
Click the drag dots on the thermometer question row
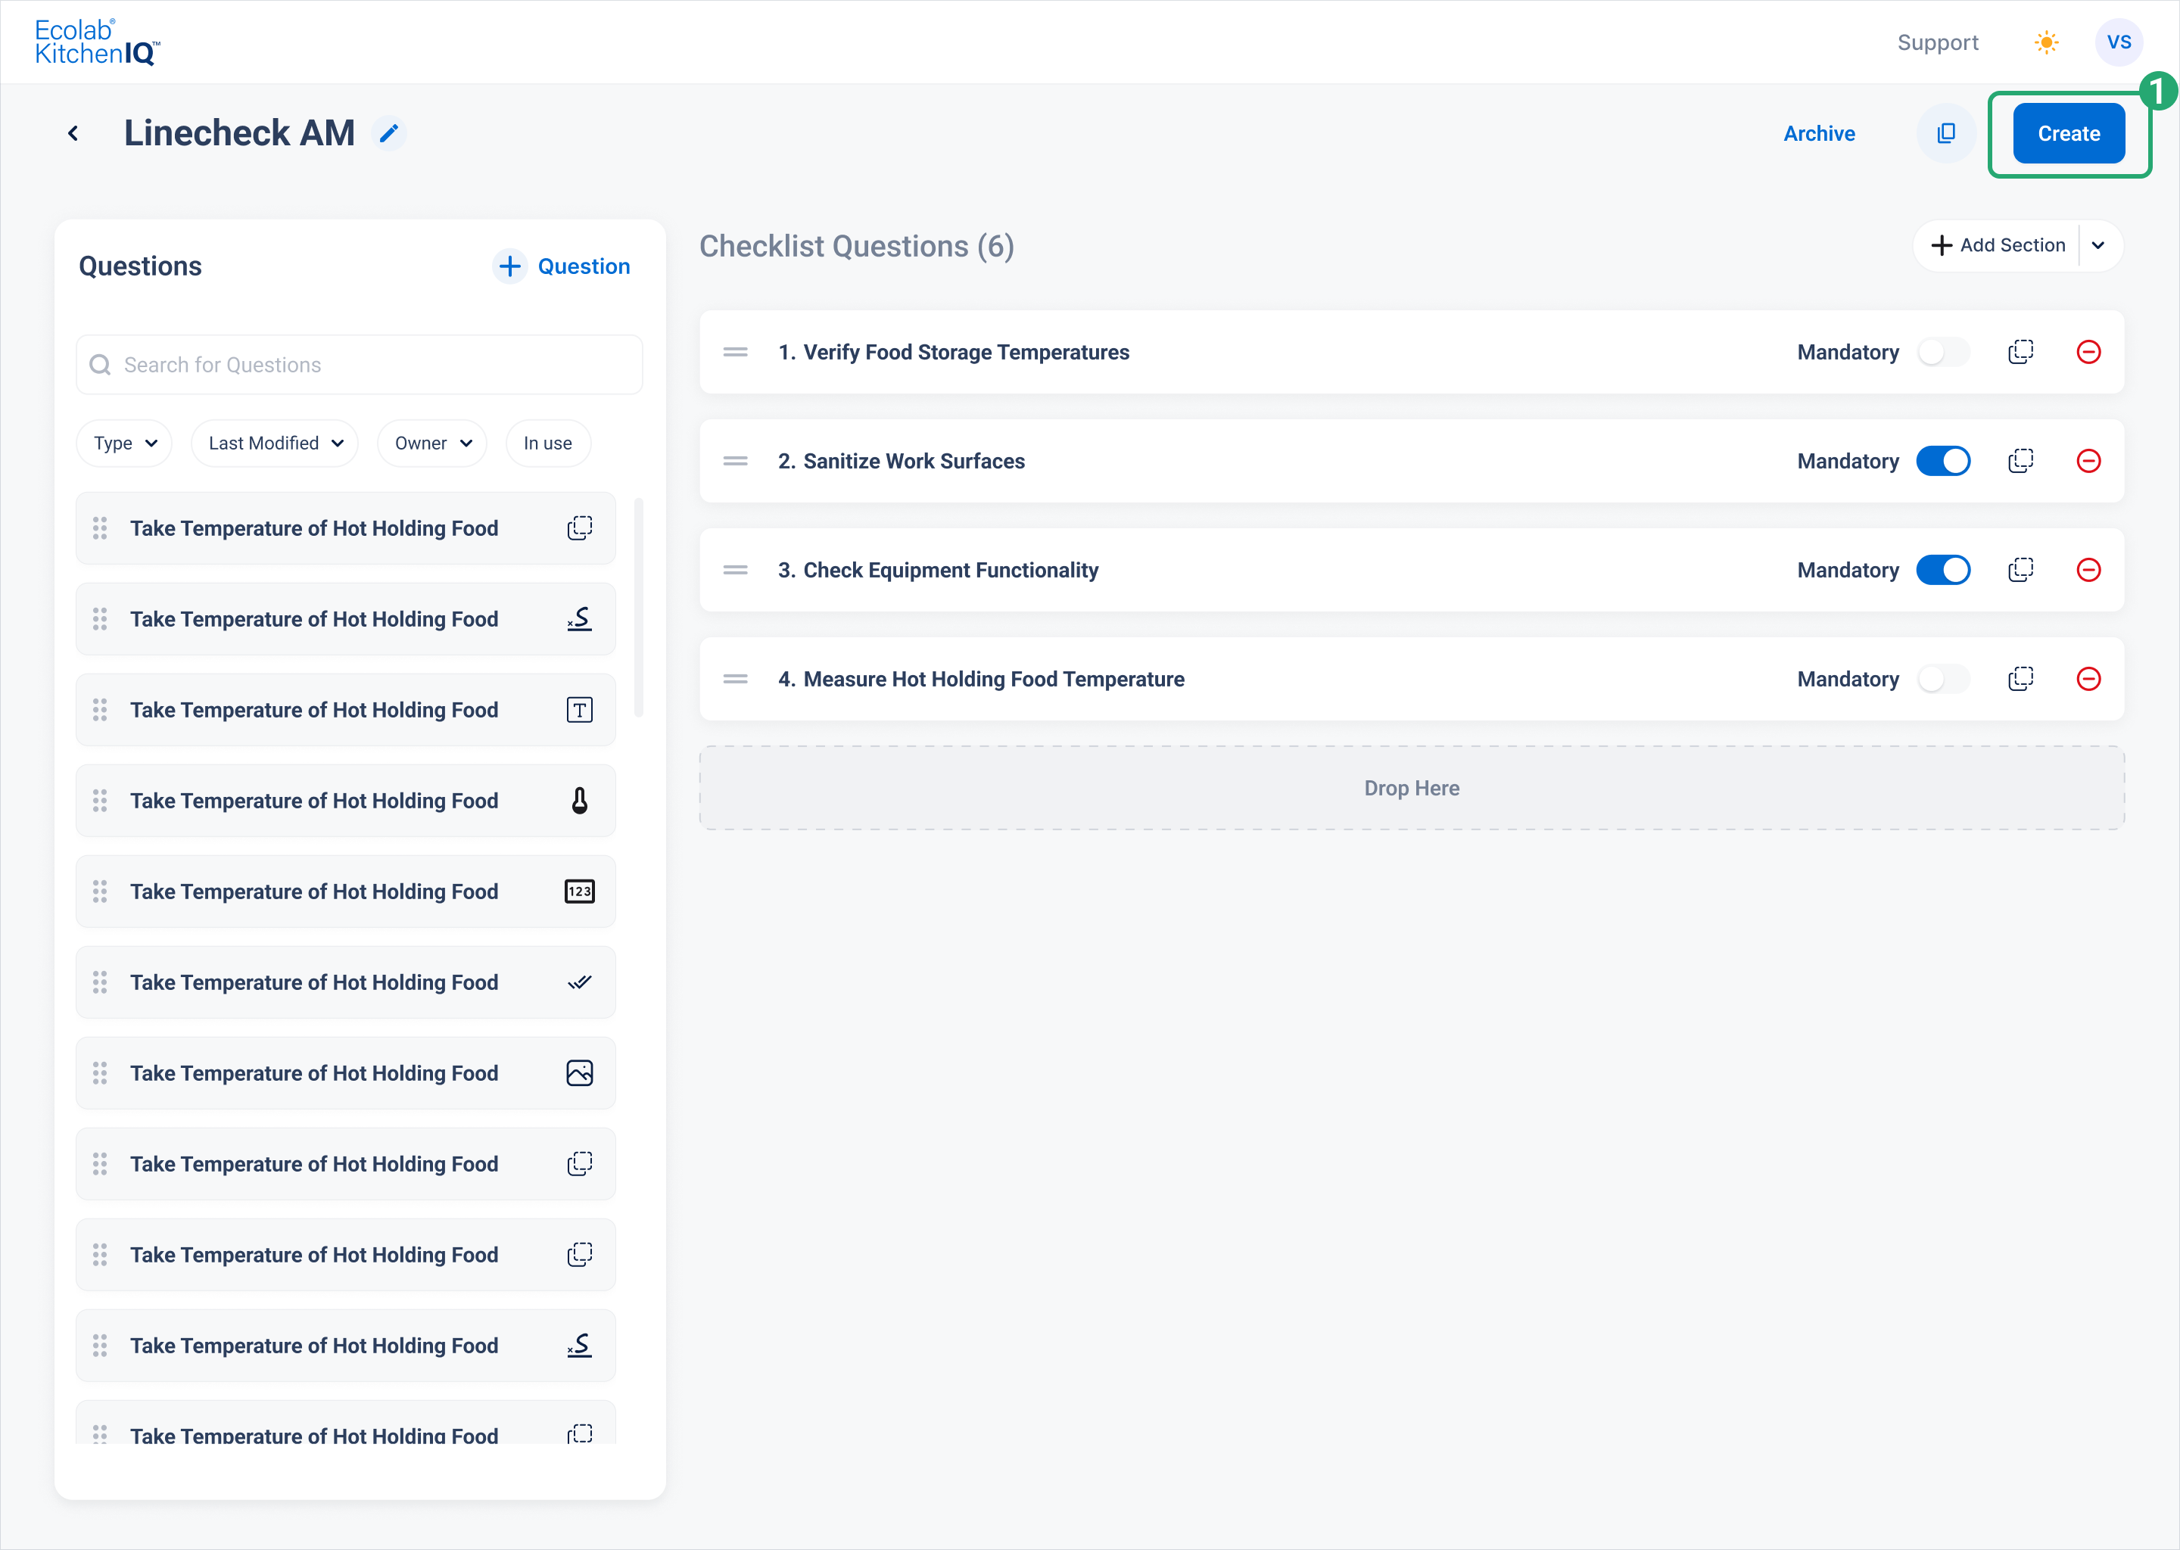coord(100,801)
